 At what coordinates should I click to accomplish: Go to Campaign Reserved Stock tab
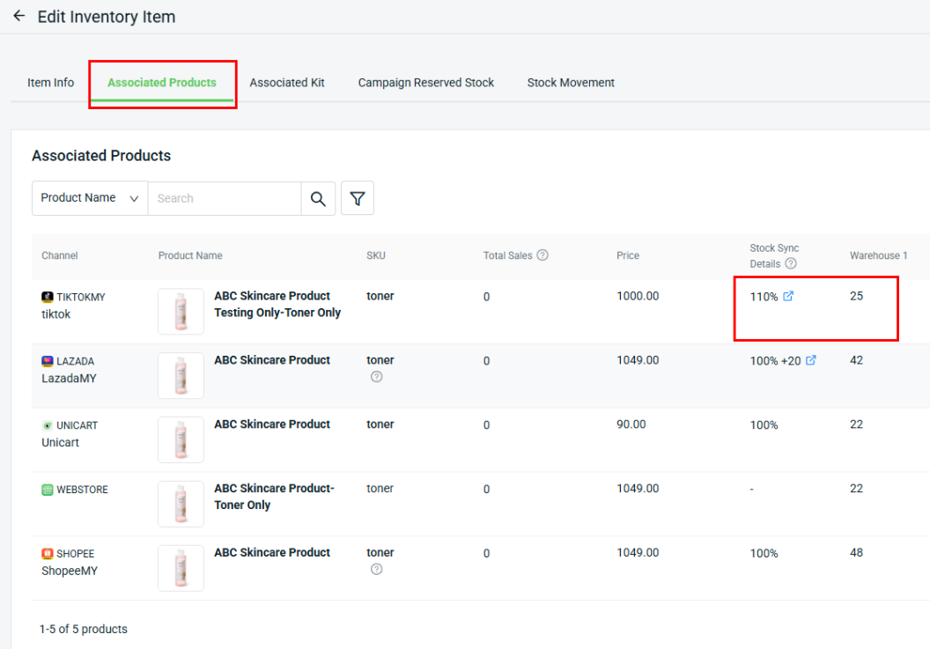click(x=426, y=83)
